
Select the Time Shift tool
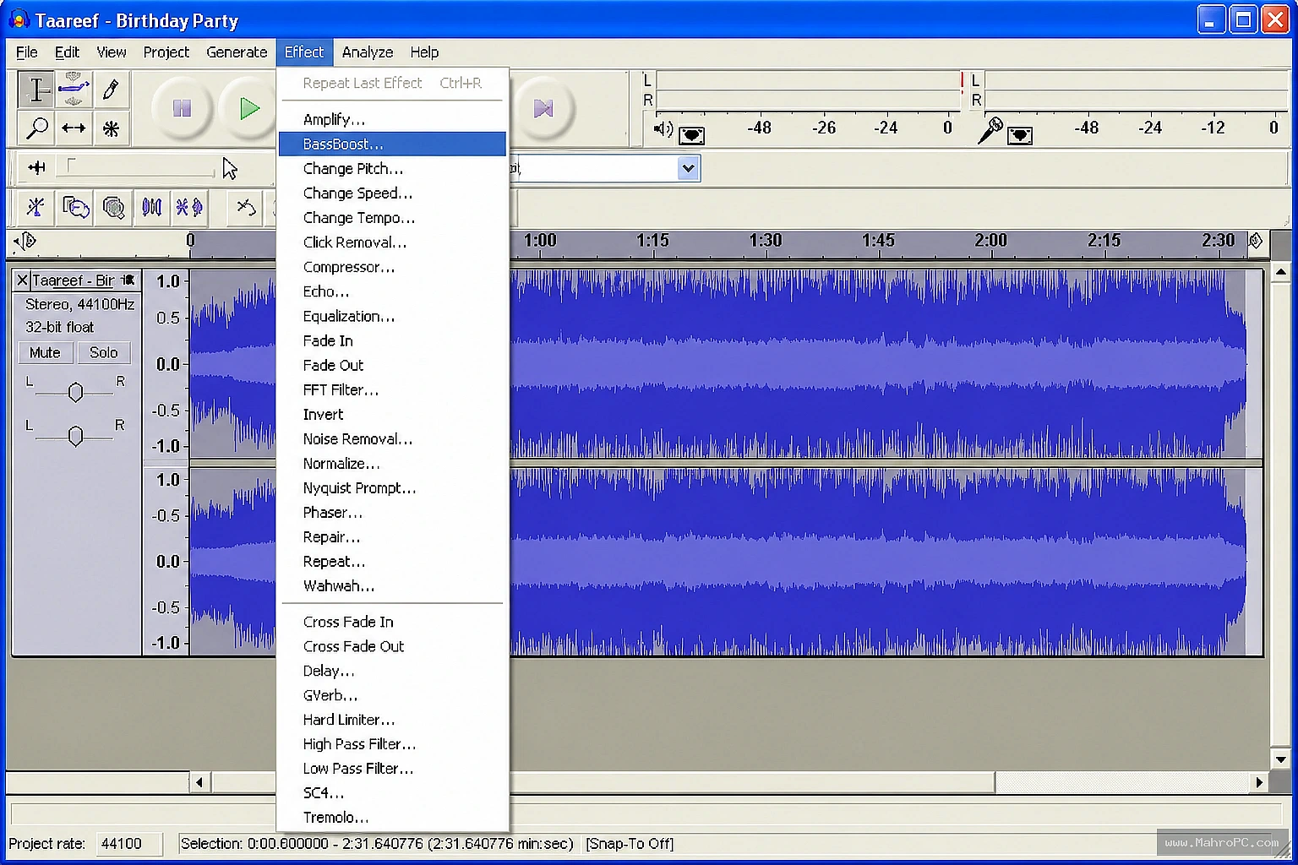(74, 128)
